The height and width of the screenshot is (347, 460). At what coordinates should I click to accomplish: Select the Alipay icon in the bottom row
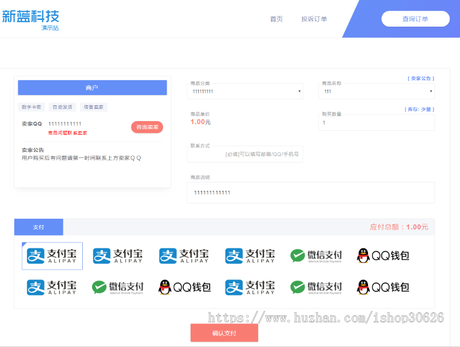52,287
